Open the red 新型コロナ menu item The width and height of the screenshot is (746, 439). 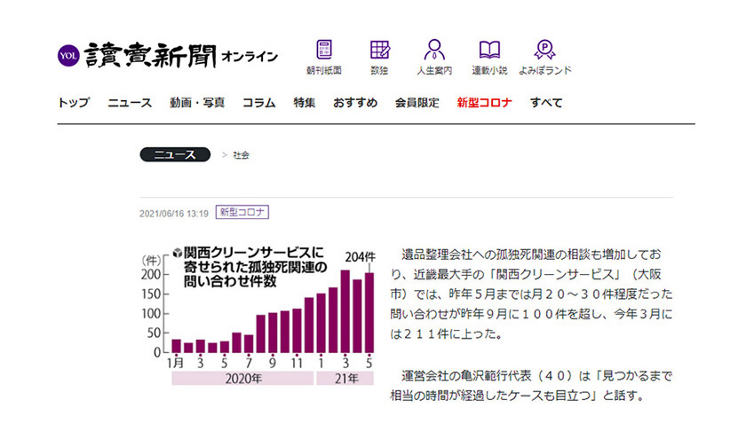click(484, 103)
